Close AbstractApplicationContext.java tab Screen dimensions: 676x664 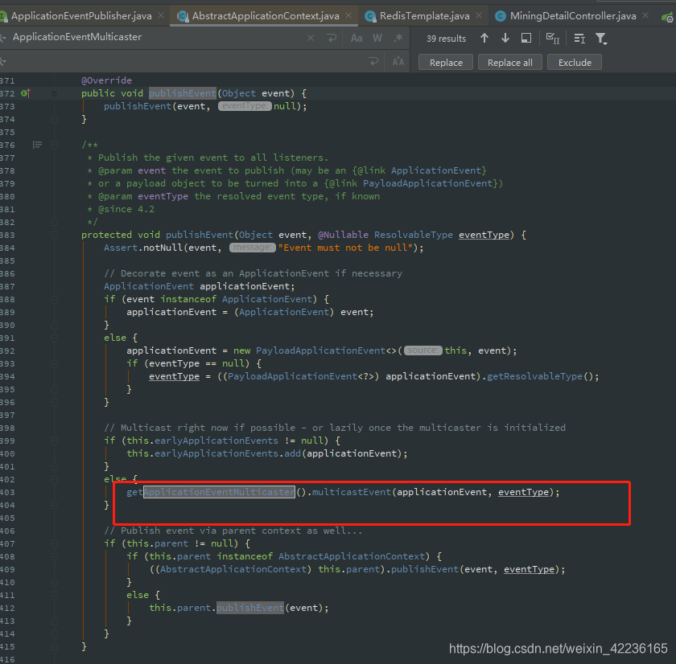(x=348, y=15)
